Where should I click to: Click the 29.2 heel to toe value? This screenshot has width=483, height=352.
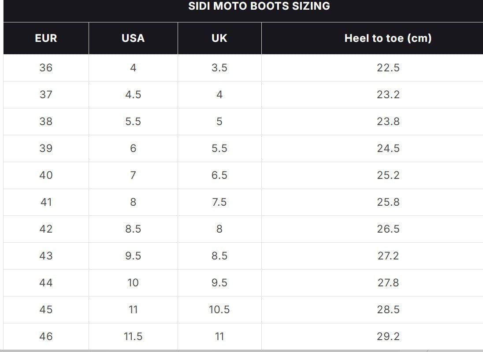[x=388, y=337]
